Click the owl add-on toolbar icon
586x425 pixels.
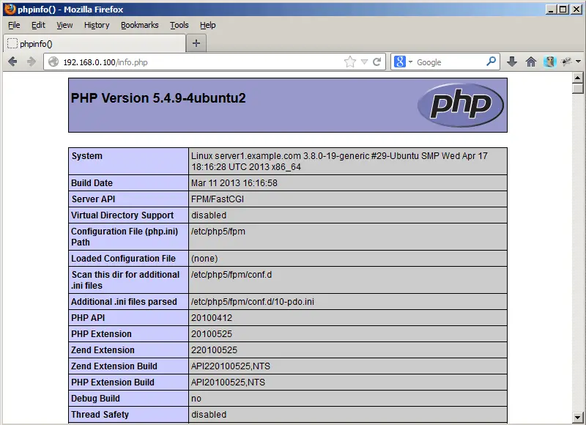click(550, 62)
